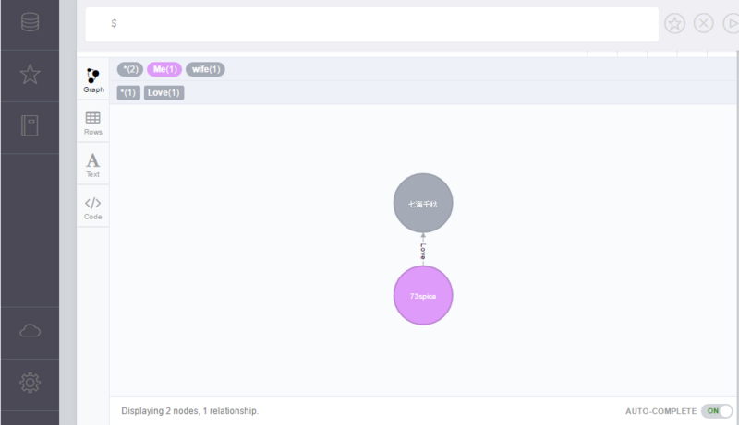The width and height of the screenshot is (739, 425).
Task: Select the wife(1) node label
Action: (x=205, y=69)
